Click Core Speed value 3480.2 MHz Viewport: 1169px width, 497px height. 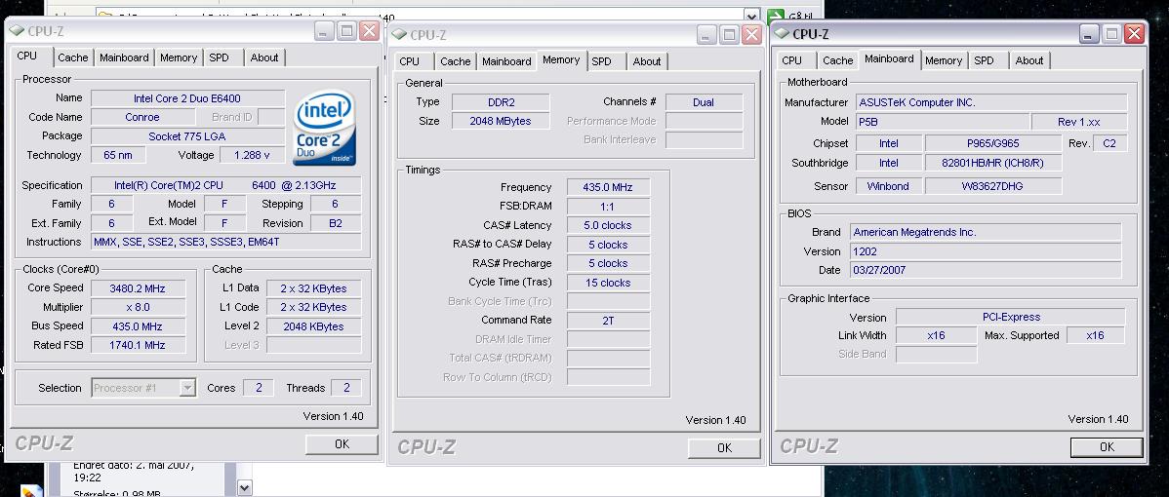(138, 287)
